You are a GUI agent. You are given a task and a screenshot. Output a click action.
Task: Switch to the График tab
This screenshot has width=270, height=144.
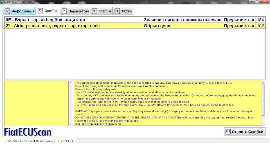point(102,11)
